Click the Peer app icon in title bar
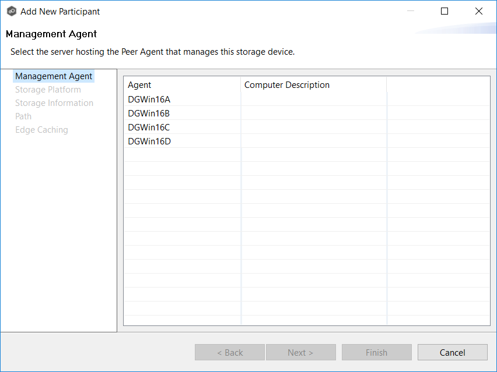 (11, 11)
